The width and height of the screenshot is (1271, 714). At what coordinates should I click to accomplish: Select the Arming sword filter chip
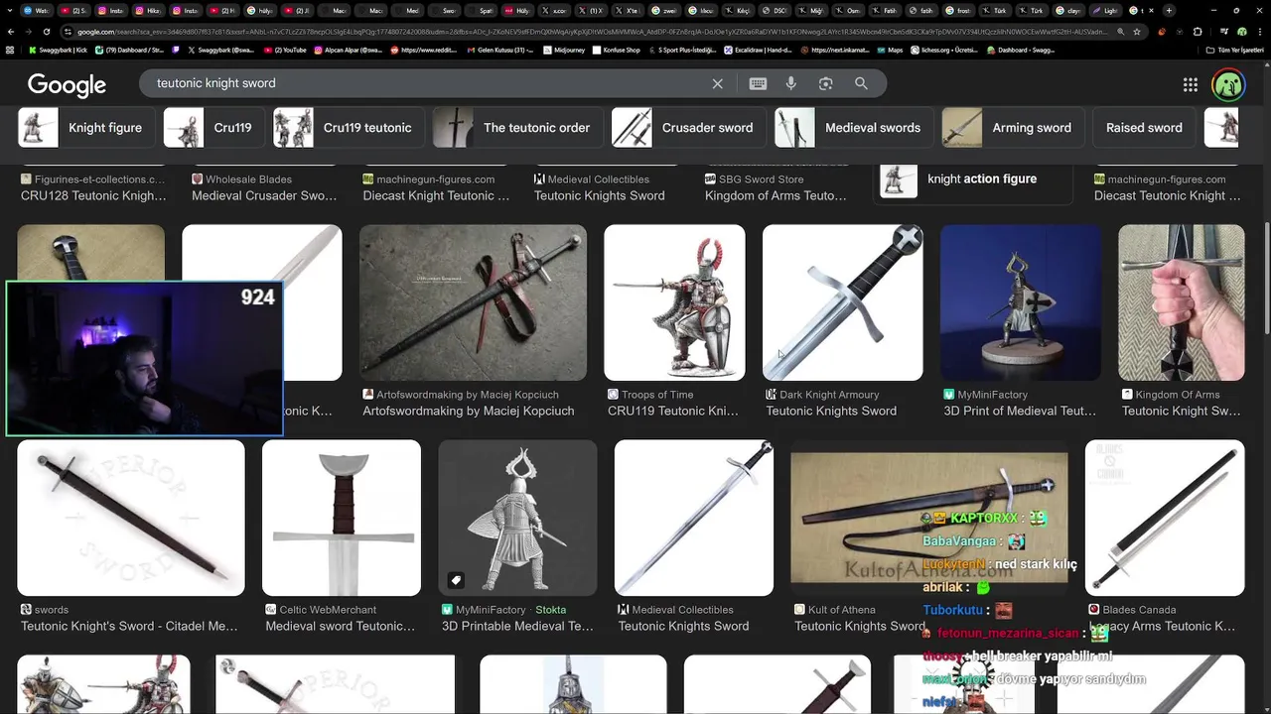[x=1013, y=128]
